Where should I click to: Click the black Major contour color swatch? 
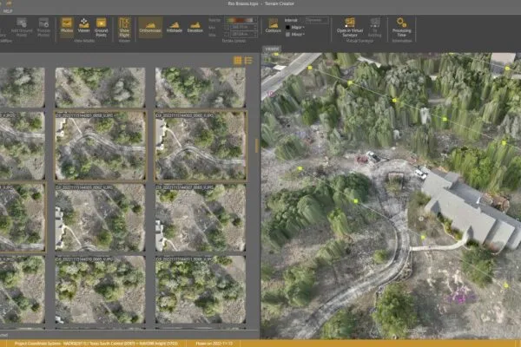coord(287,27)
